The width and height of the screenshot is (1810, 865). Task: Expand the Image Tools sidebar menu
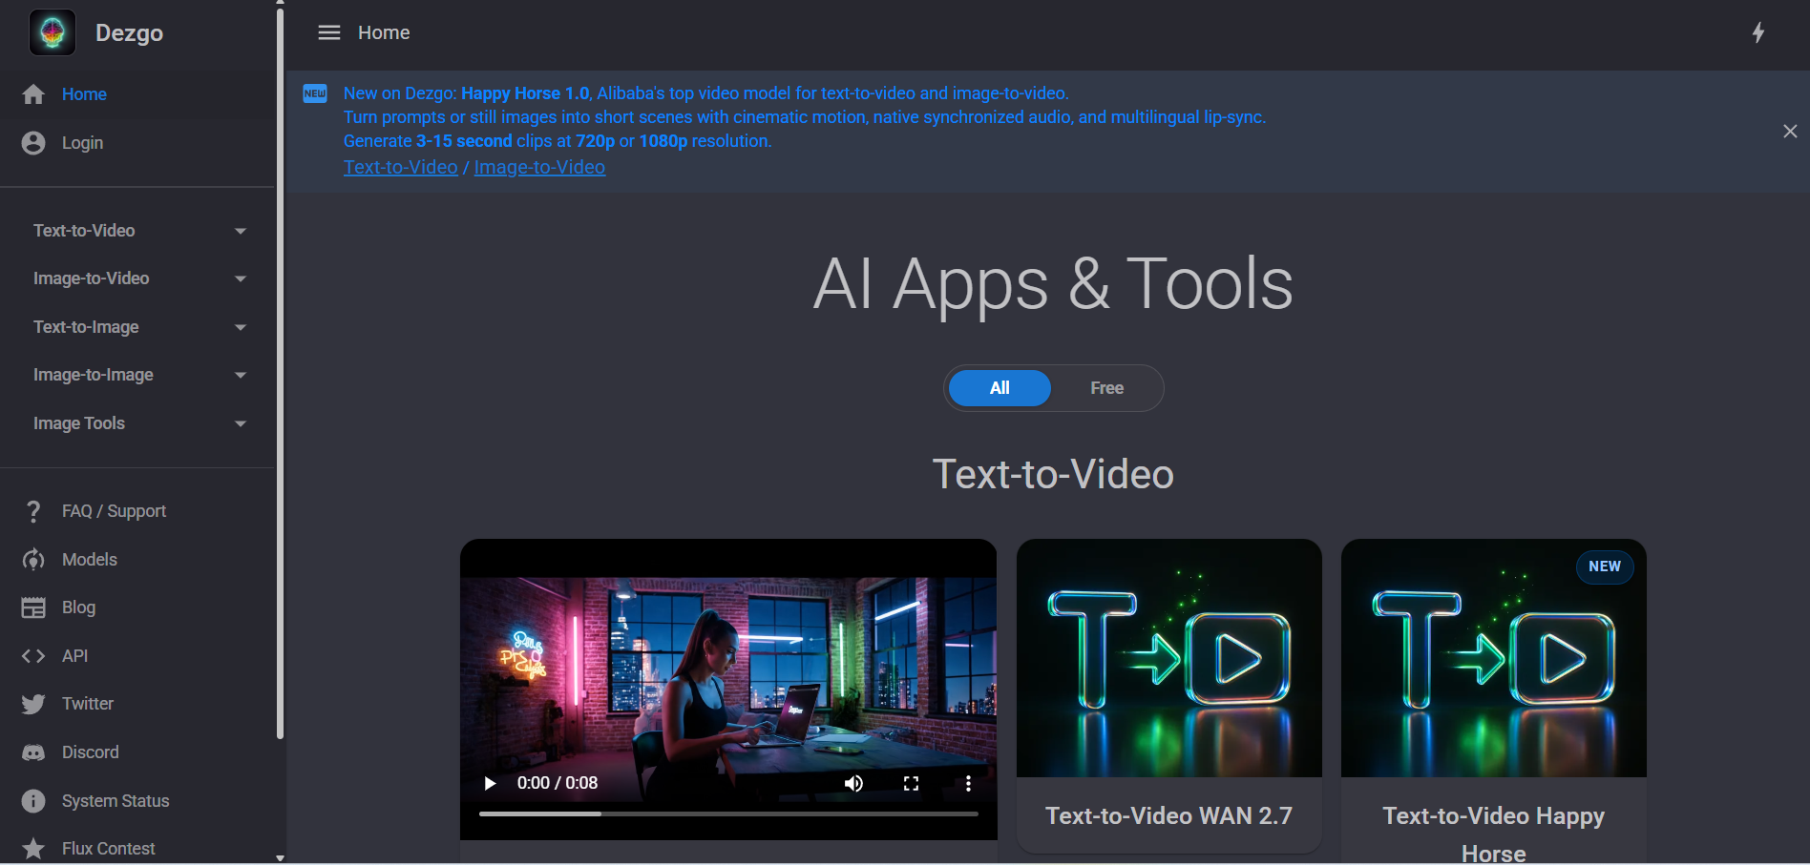tap(139, 423)
